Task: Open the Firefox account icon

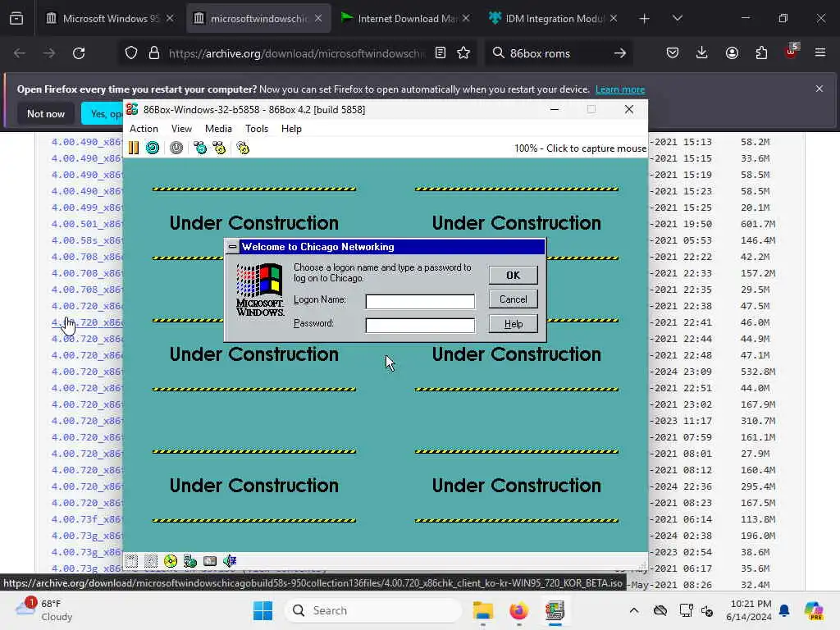Action: (732, 53)
